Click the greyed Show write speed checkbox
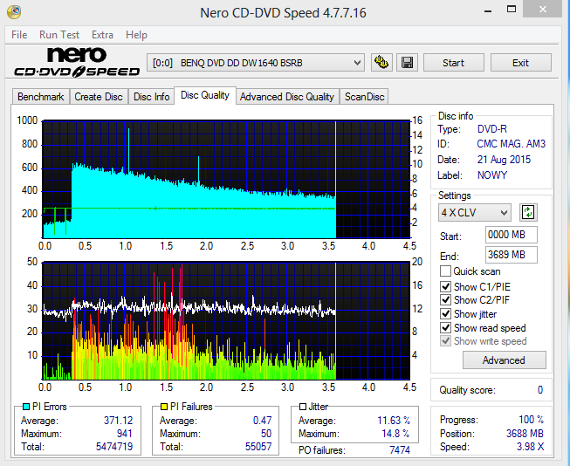Screen dimensions: 570x466 [x=445, y=341]
